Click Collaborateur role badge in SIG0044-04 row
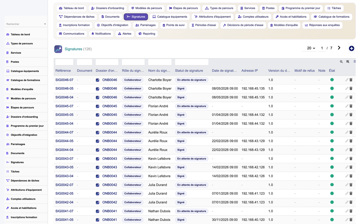Viewport: 362px width, 224px height. (x=133, y=150)
